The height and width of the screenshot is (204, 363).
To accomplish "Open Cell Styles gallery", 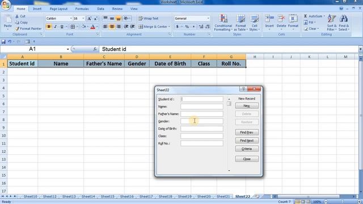I will (x=255, y=23).
